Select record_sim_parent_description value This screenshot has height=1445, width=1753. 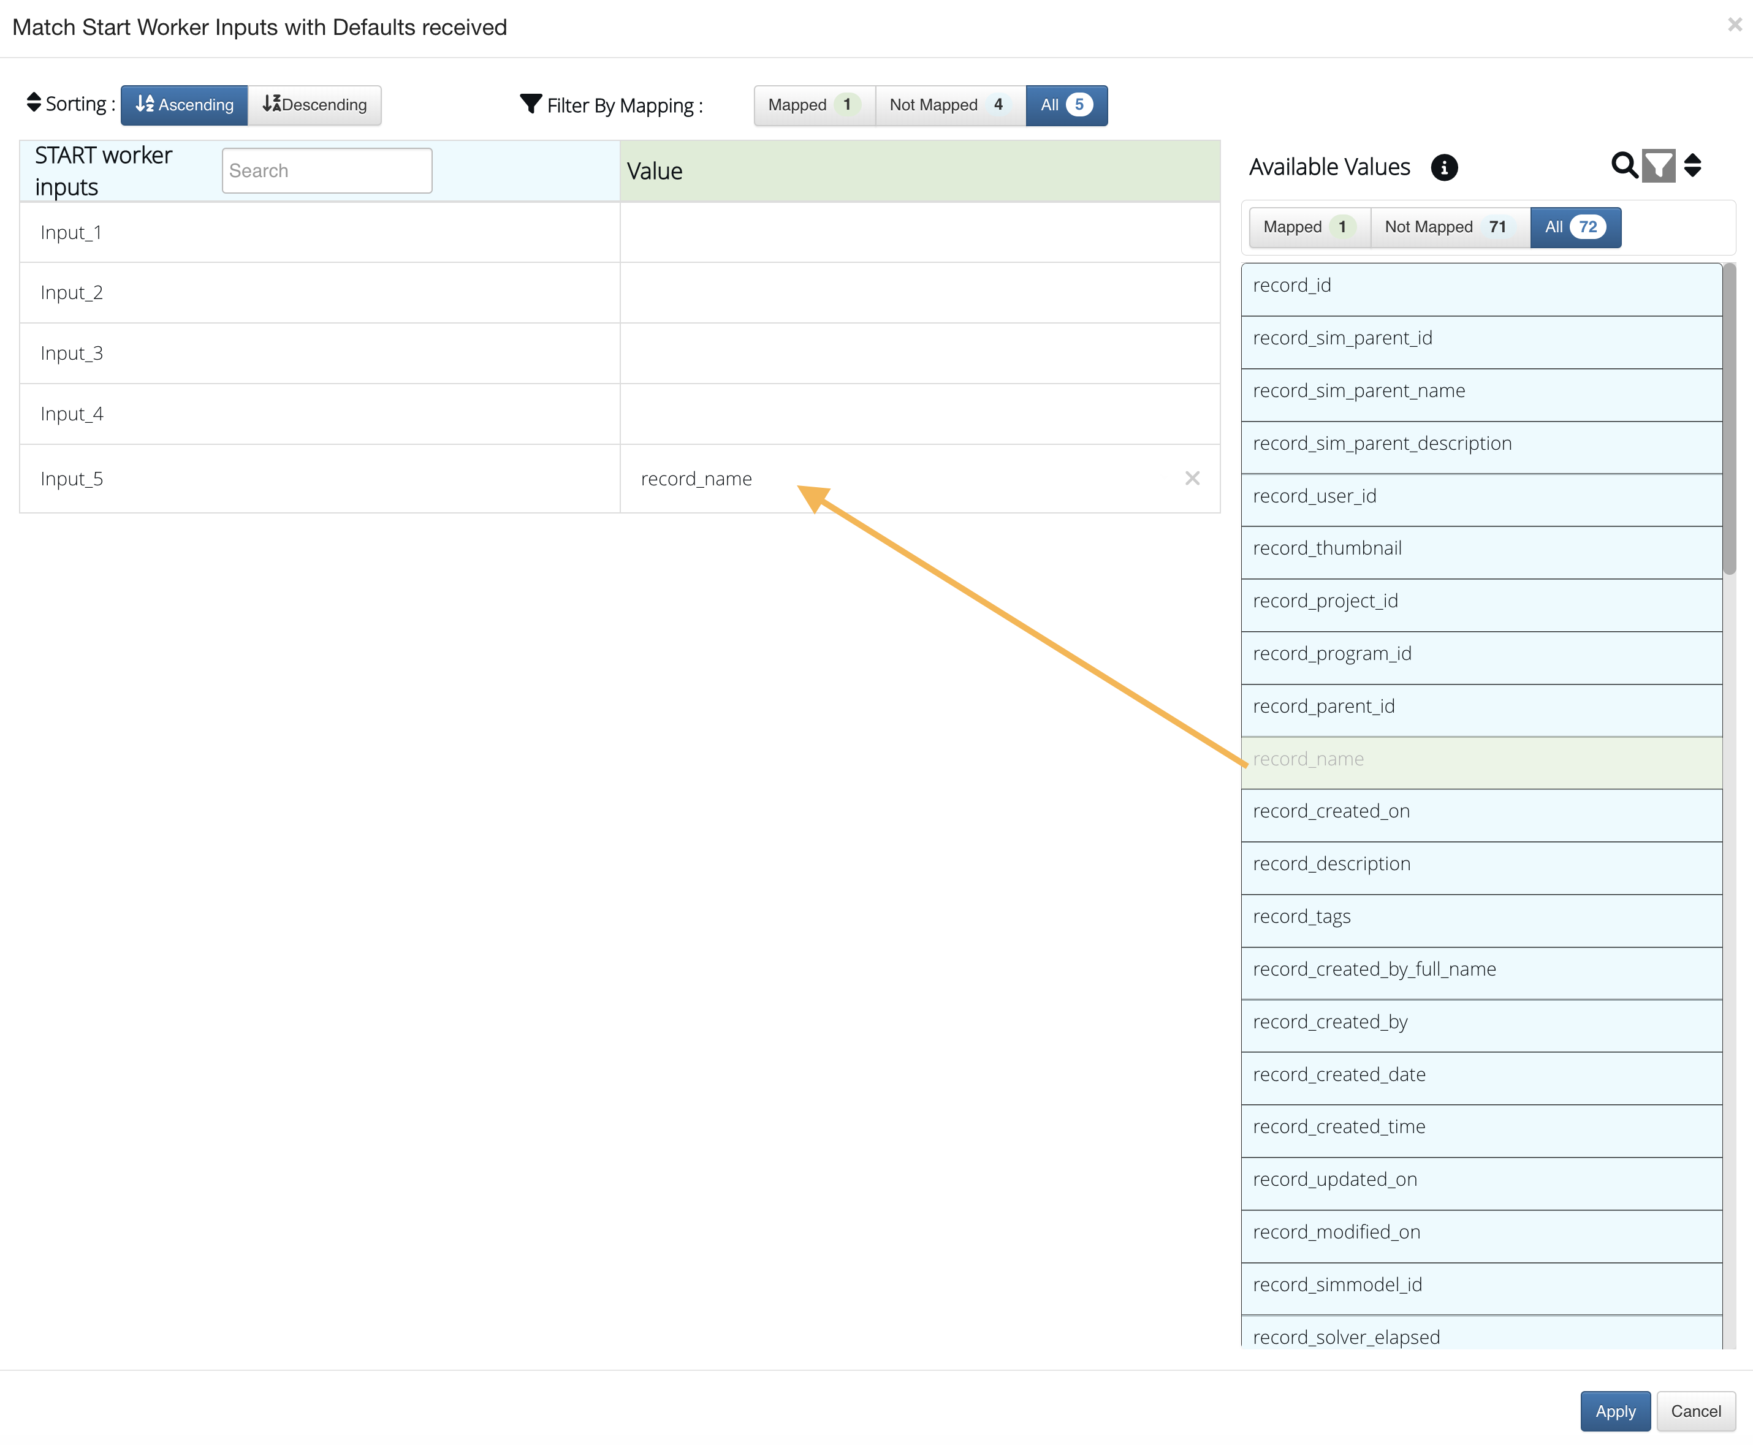pyautogui.click(x=1481, y=447)
